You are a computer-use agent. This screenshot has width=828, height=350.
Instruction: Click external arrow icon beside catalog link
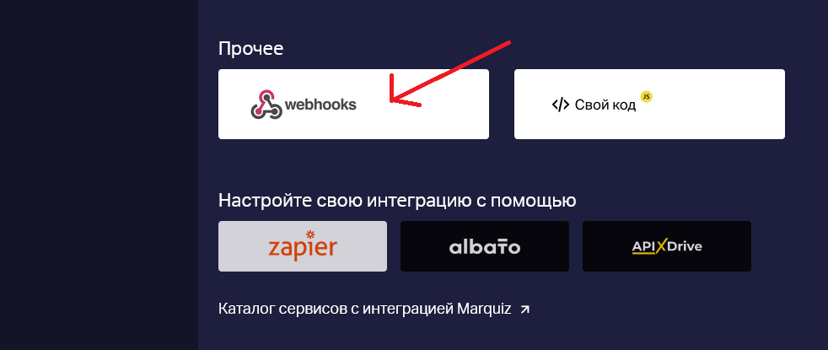click(525, 310)
